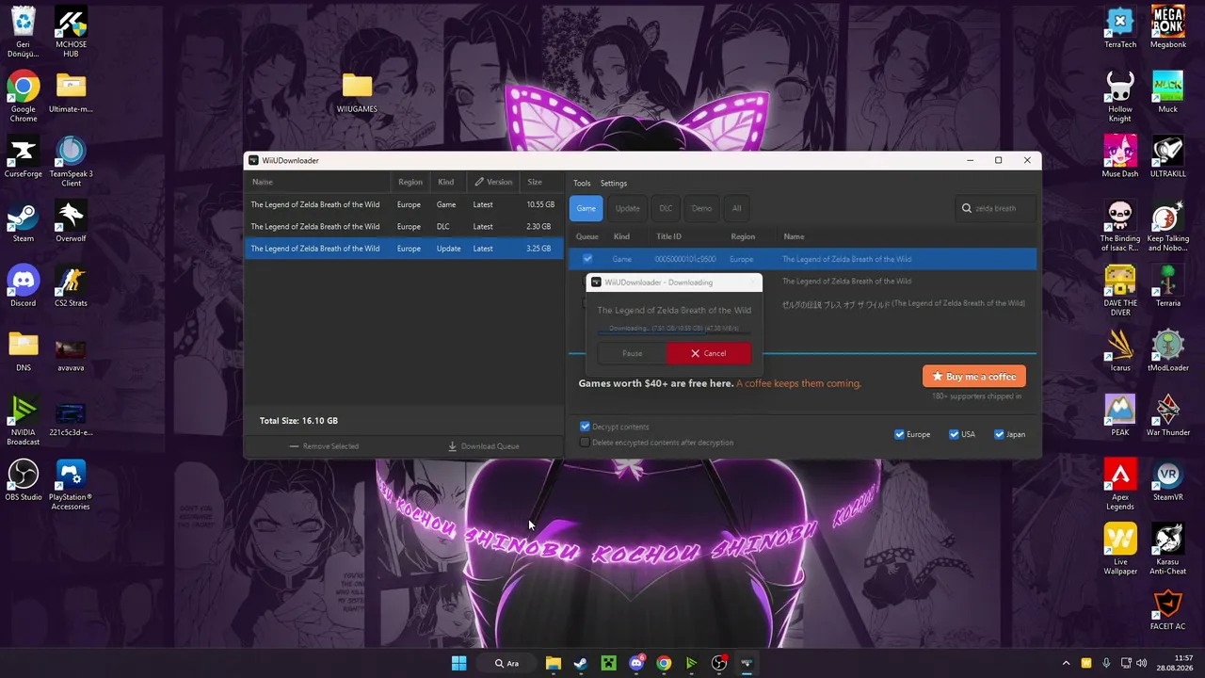1205x678 pixels.
Task: Sort the queue by the Size column
Action: 541,182
